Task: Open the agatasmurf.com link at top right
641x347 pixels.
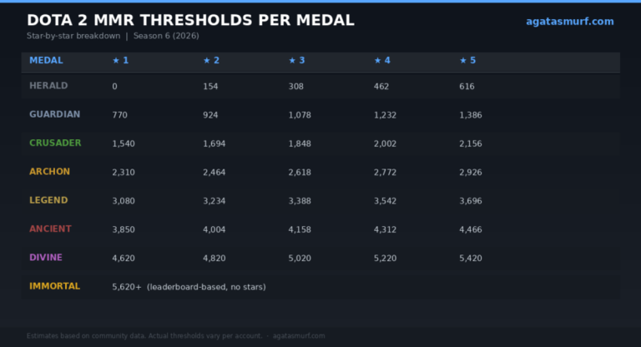Action: 570,21
